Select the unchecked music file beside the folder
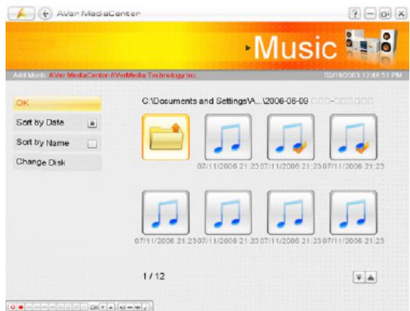This screenshot has width=410, height=311. point(228,137)
